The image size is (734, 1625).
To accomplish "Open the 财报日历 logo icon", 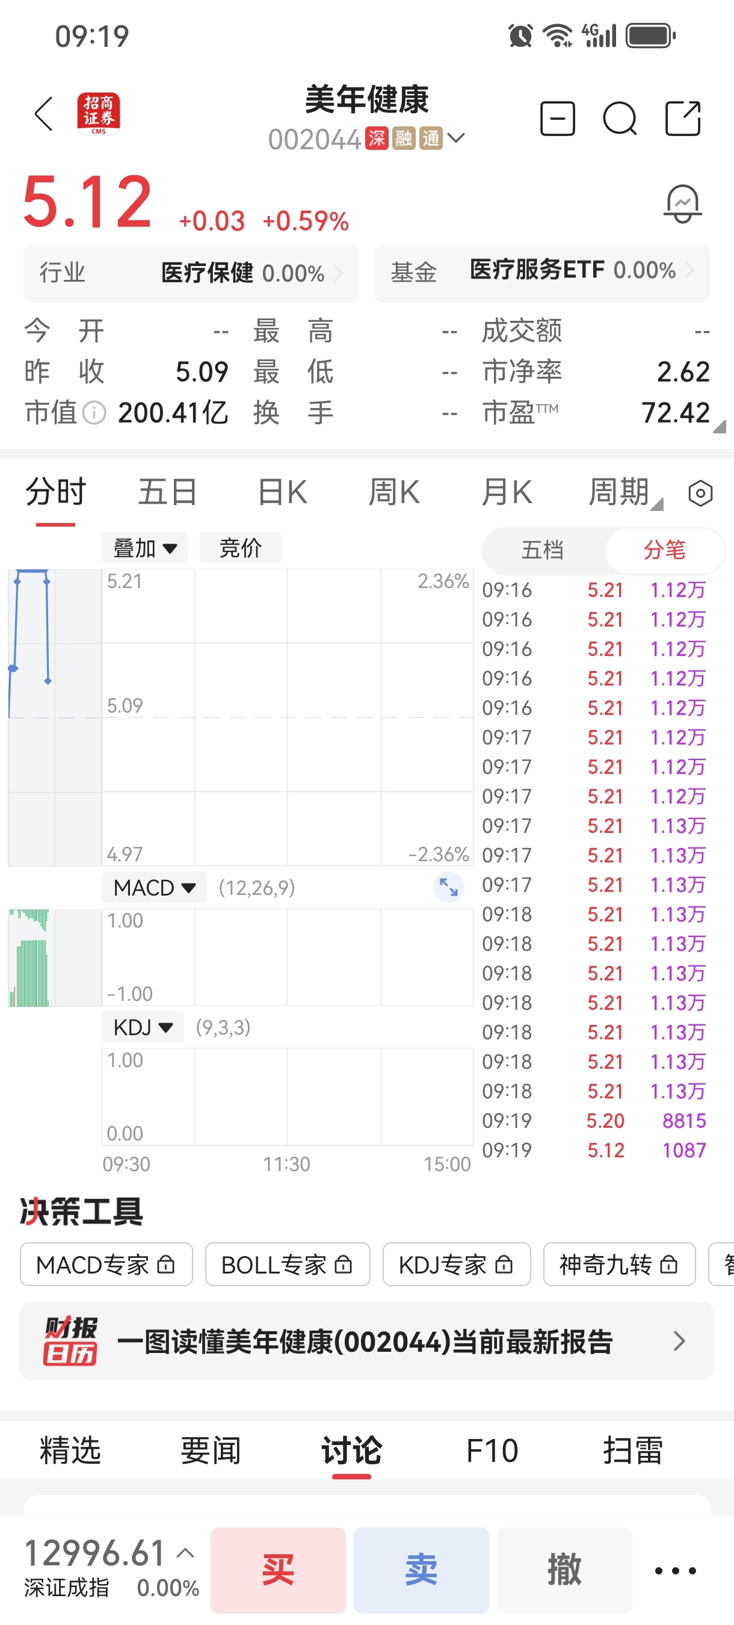I will 69,1340.
